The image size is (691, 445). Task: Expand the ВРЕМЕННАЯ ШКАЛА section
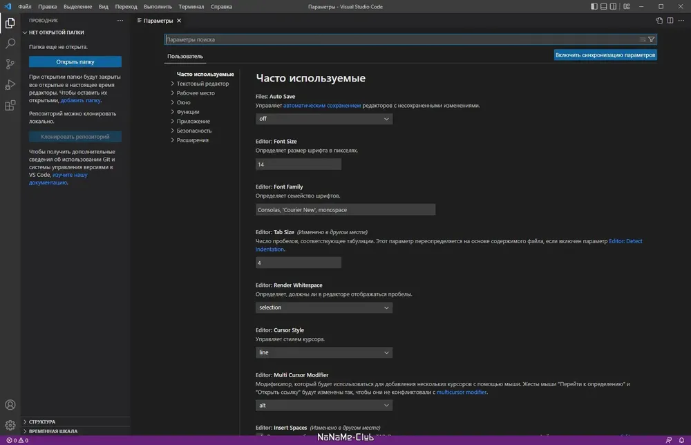(75, 431)
